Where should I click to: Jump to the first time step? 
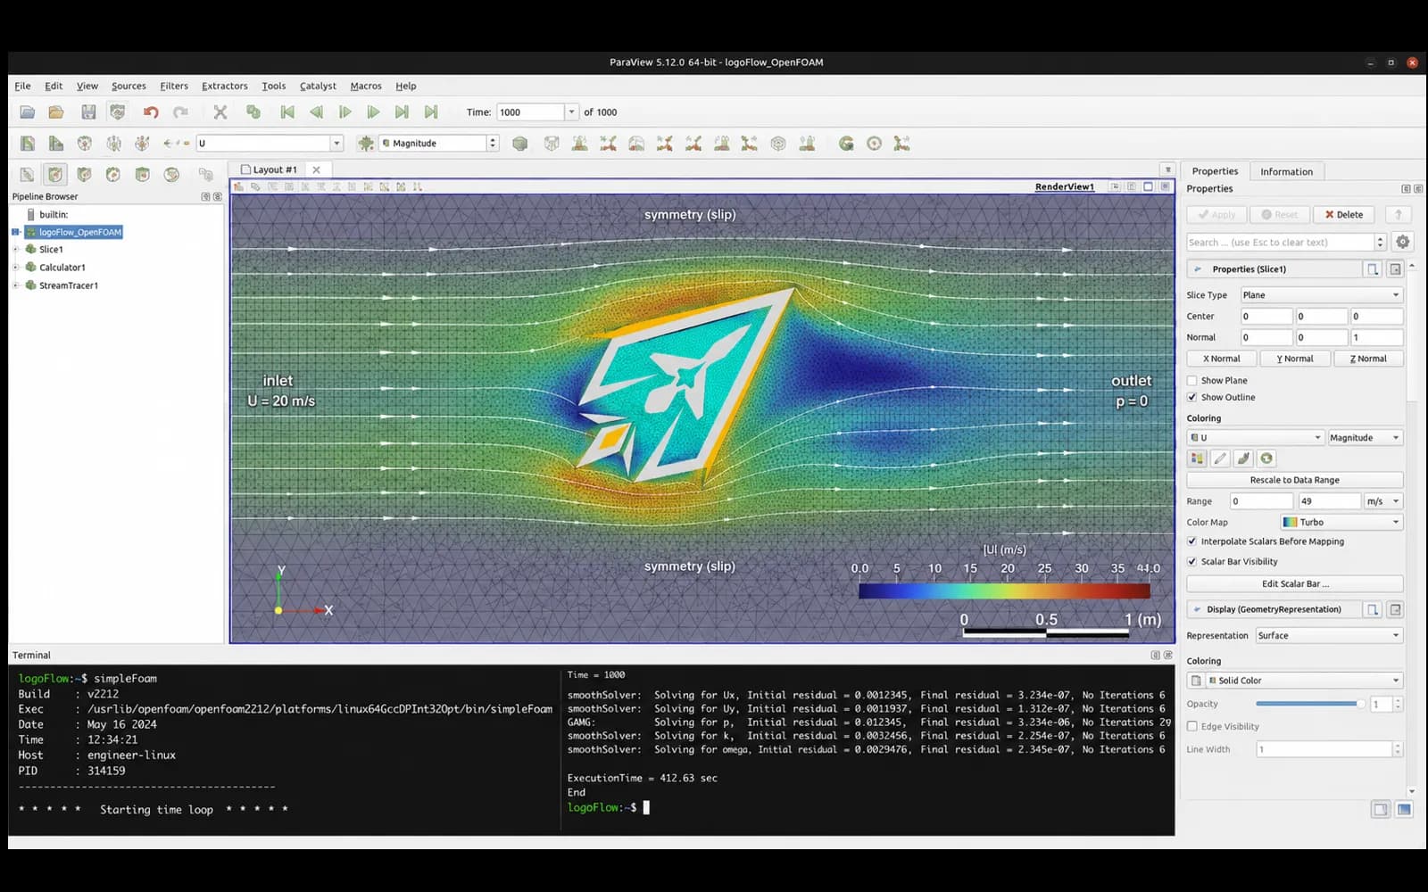click(287, 112)
